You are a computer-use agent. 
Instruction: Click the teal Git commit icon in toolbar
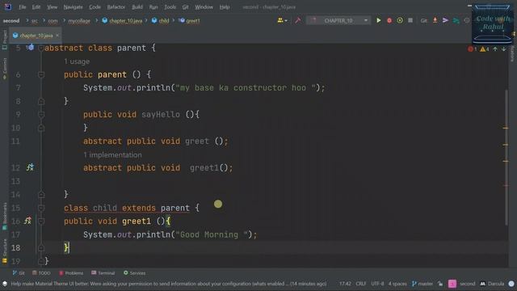click(x=456, y=20)
